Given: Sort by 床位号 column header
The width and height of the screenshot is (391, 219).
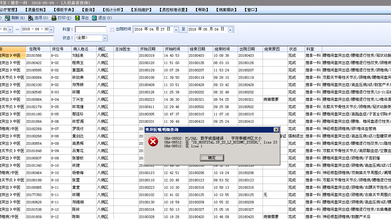Looking at the screenshot, I should click(61, 49).
